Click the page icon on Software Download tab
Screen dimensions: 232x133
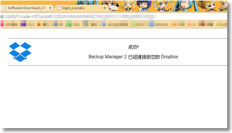pos(5,8)
